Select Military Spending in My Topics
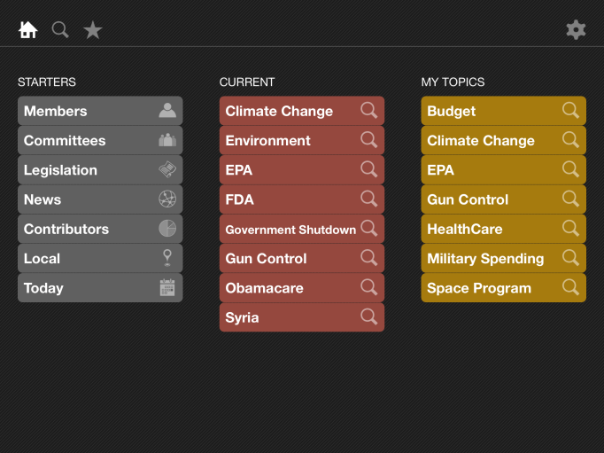 tap(485, 259)
